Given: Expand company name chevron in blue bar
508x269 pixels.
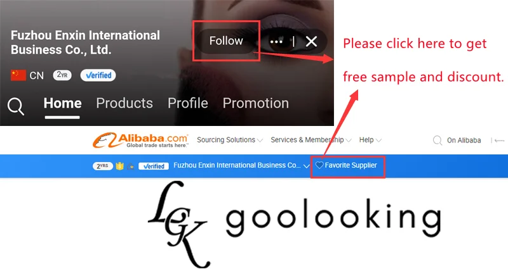Looking at the screenshot, I should pyautogui.click(x=307, y=166).
